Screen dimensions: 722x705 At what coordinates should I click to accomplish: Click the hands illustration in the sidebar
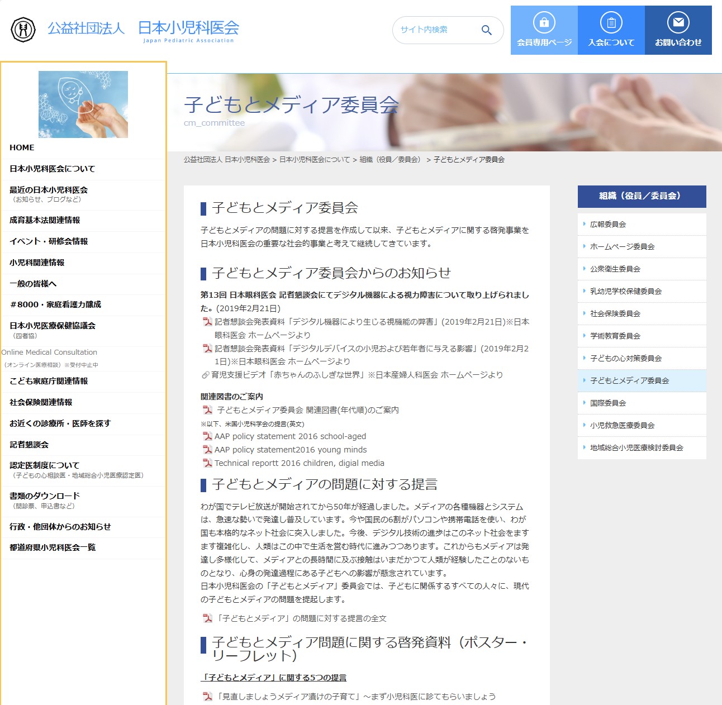[x=83, y=104]
